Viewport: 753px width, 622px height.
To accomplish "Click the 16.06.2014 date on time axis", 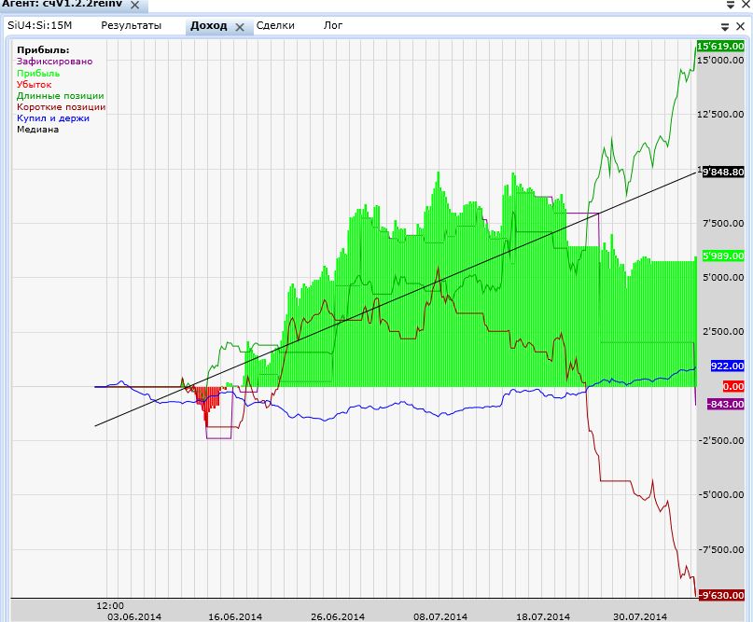I will tap(235, 616).
